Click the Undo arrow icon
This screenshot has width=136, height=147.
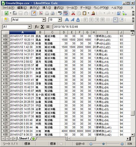[x=100, y=13]
